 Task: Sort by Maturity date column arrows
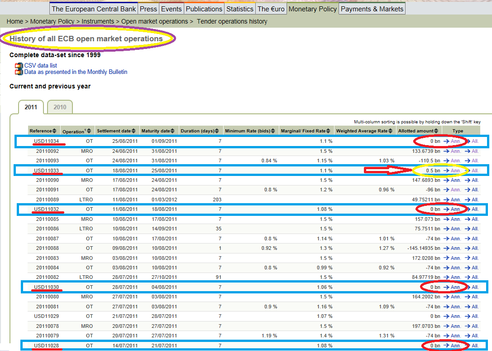pyautogui.click(x=172, y=131)
